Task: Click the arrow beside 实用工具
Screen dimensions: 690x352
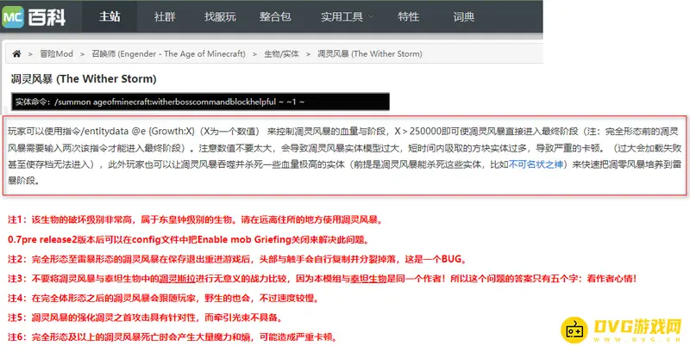Action: tap(370, 17)
